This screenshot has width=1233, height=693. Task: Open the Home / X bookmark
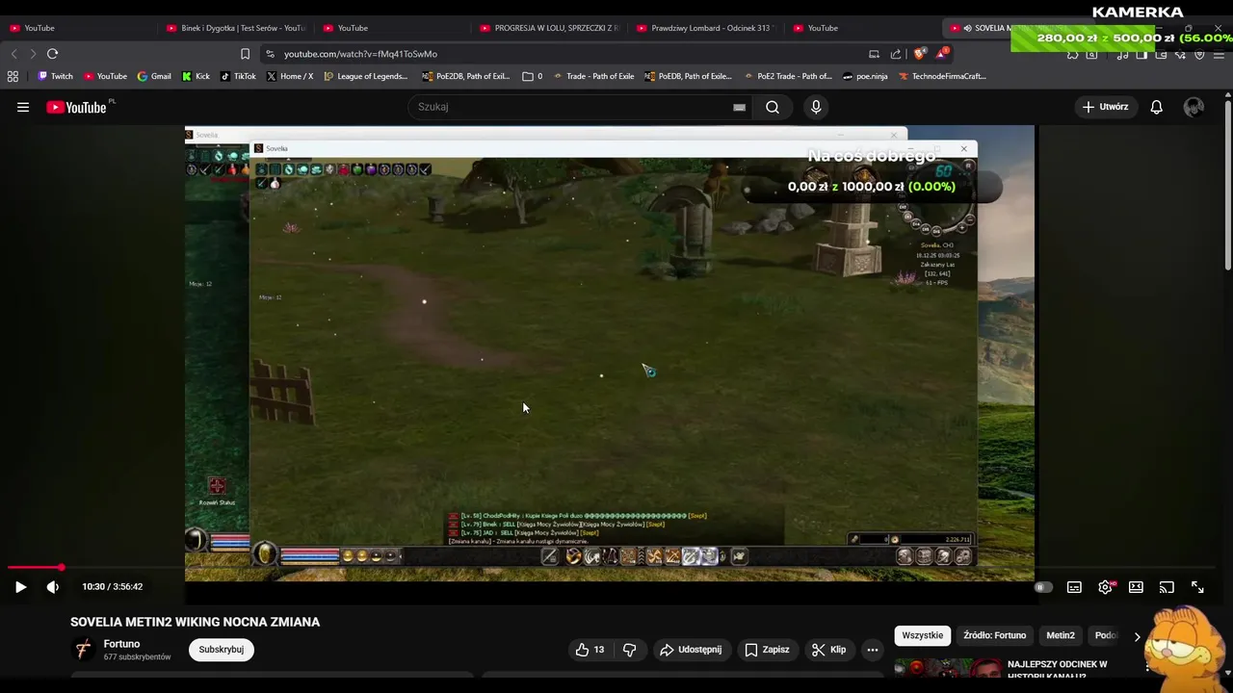[289, 76]
